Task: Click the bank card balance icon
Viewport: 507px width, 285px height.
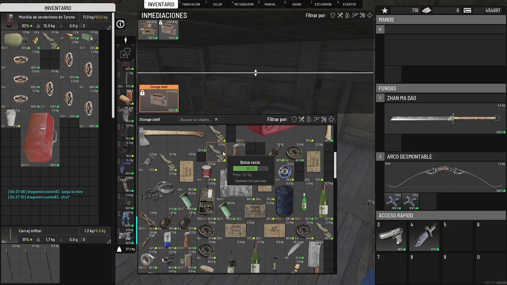Action: point(467,11)
